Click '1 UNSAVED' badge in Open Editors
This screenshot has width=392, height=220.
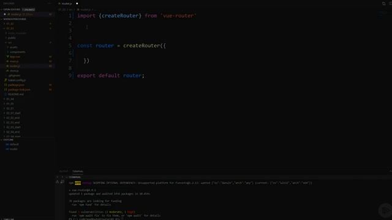tap(29, 10)
